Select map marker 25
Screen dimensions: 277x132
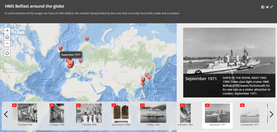tap(70, 62)
